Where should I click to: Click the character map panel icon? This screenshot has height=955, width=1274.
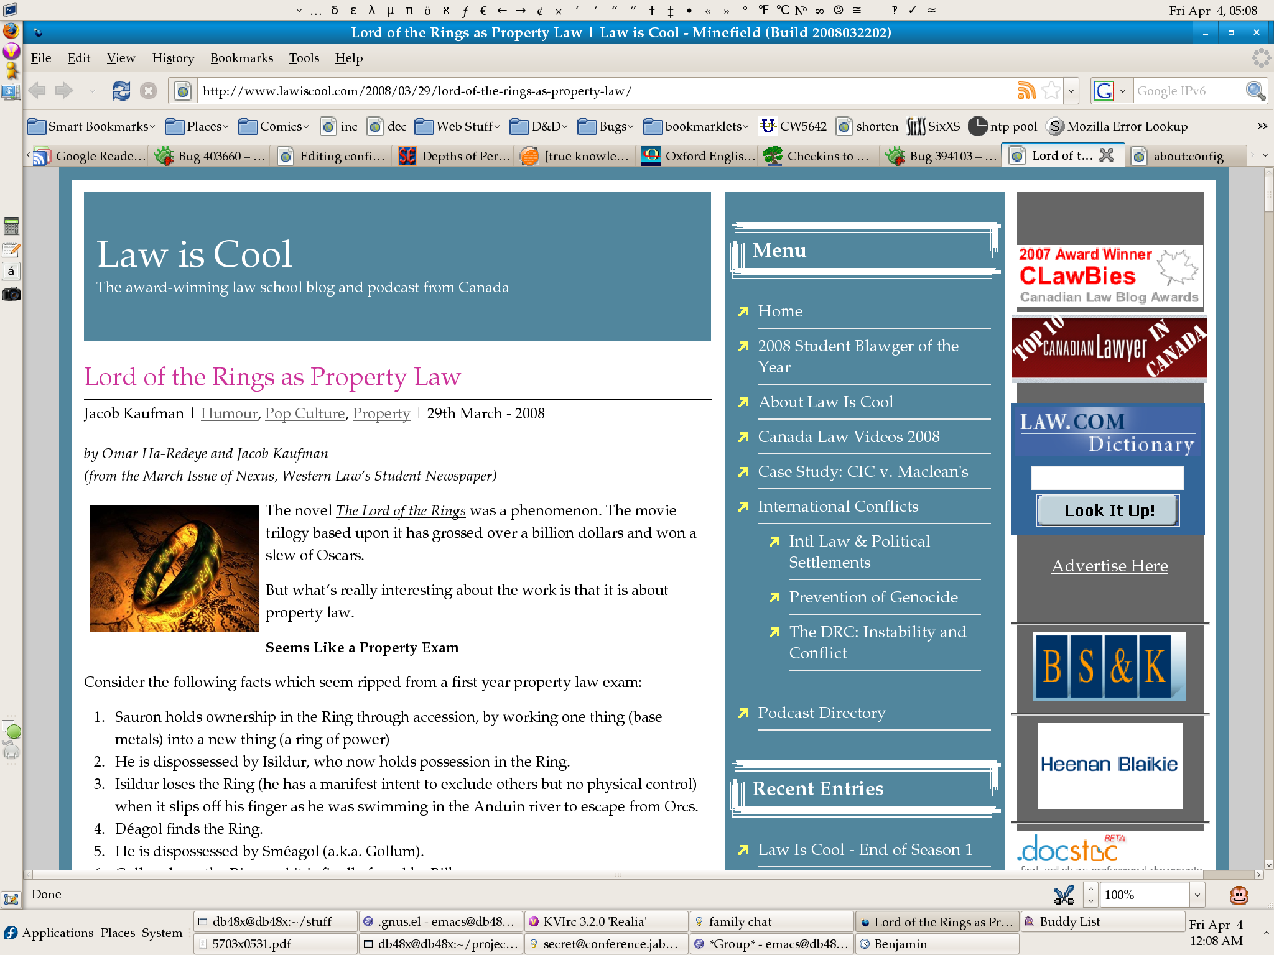pyautogui.click(x=11, y=271)
